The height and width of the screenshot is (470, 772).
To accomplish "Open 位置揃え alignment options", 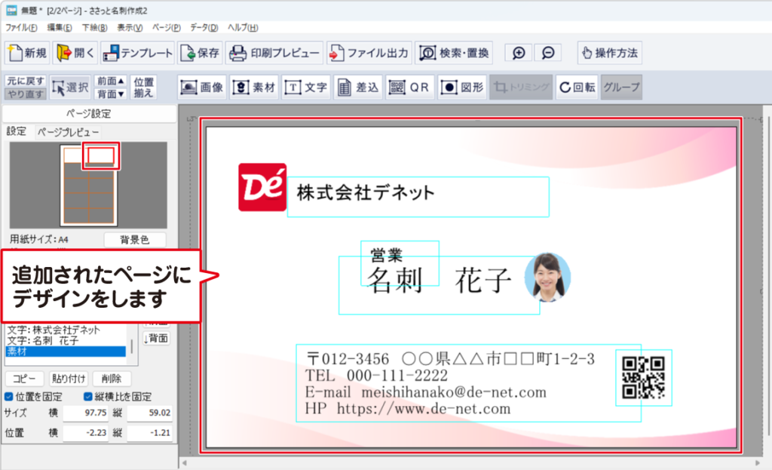I will [x=143, y=88].
